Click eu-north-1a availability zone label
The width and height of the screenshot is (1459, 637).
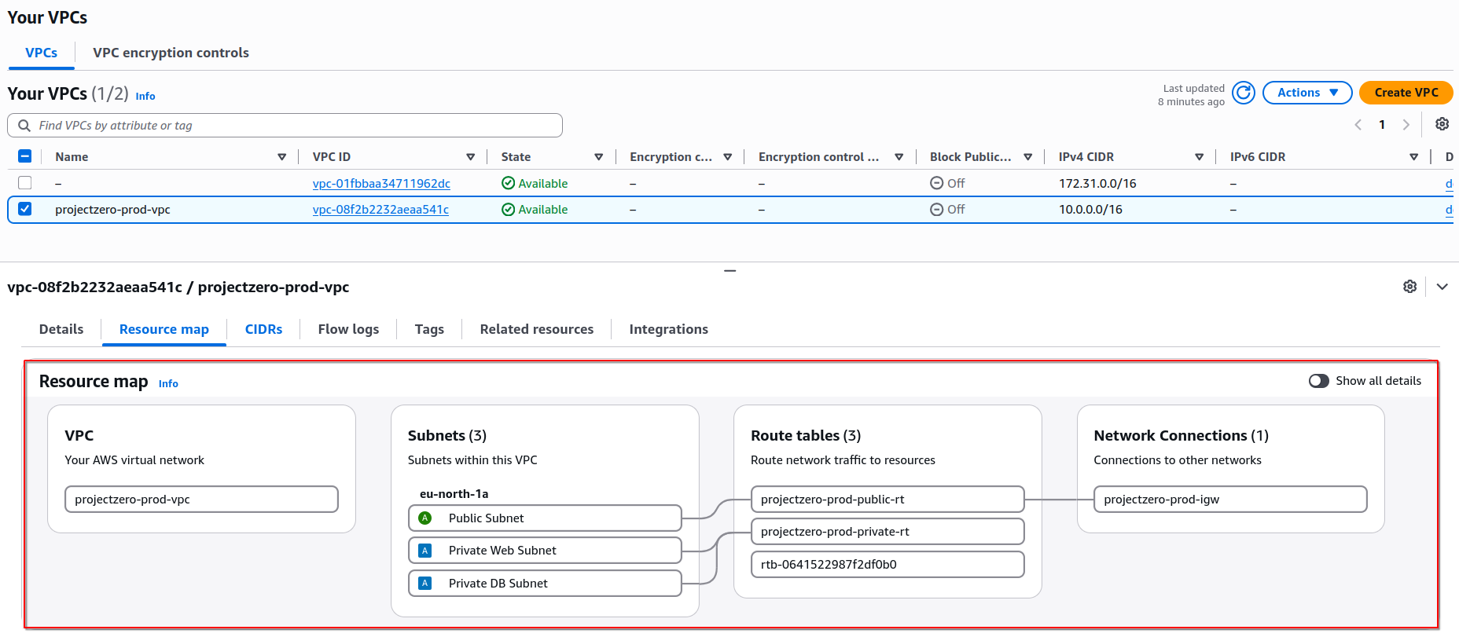pos(454,494)
